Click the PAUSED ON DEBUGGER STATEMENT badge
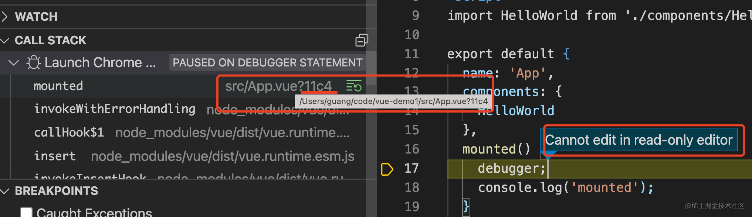The height and width of the screenshot is (217, 752). pos(267,63)
